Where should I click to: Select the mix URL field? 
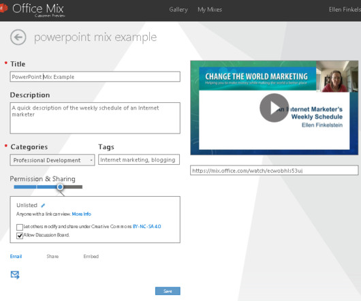click(x=274, y=170)
